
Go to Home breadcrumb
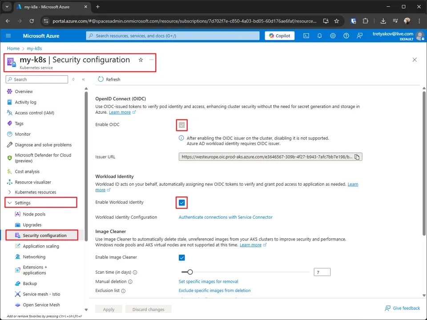[x=13, y=48]
